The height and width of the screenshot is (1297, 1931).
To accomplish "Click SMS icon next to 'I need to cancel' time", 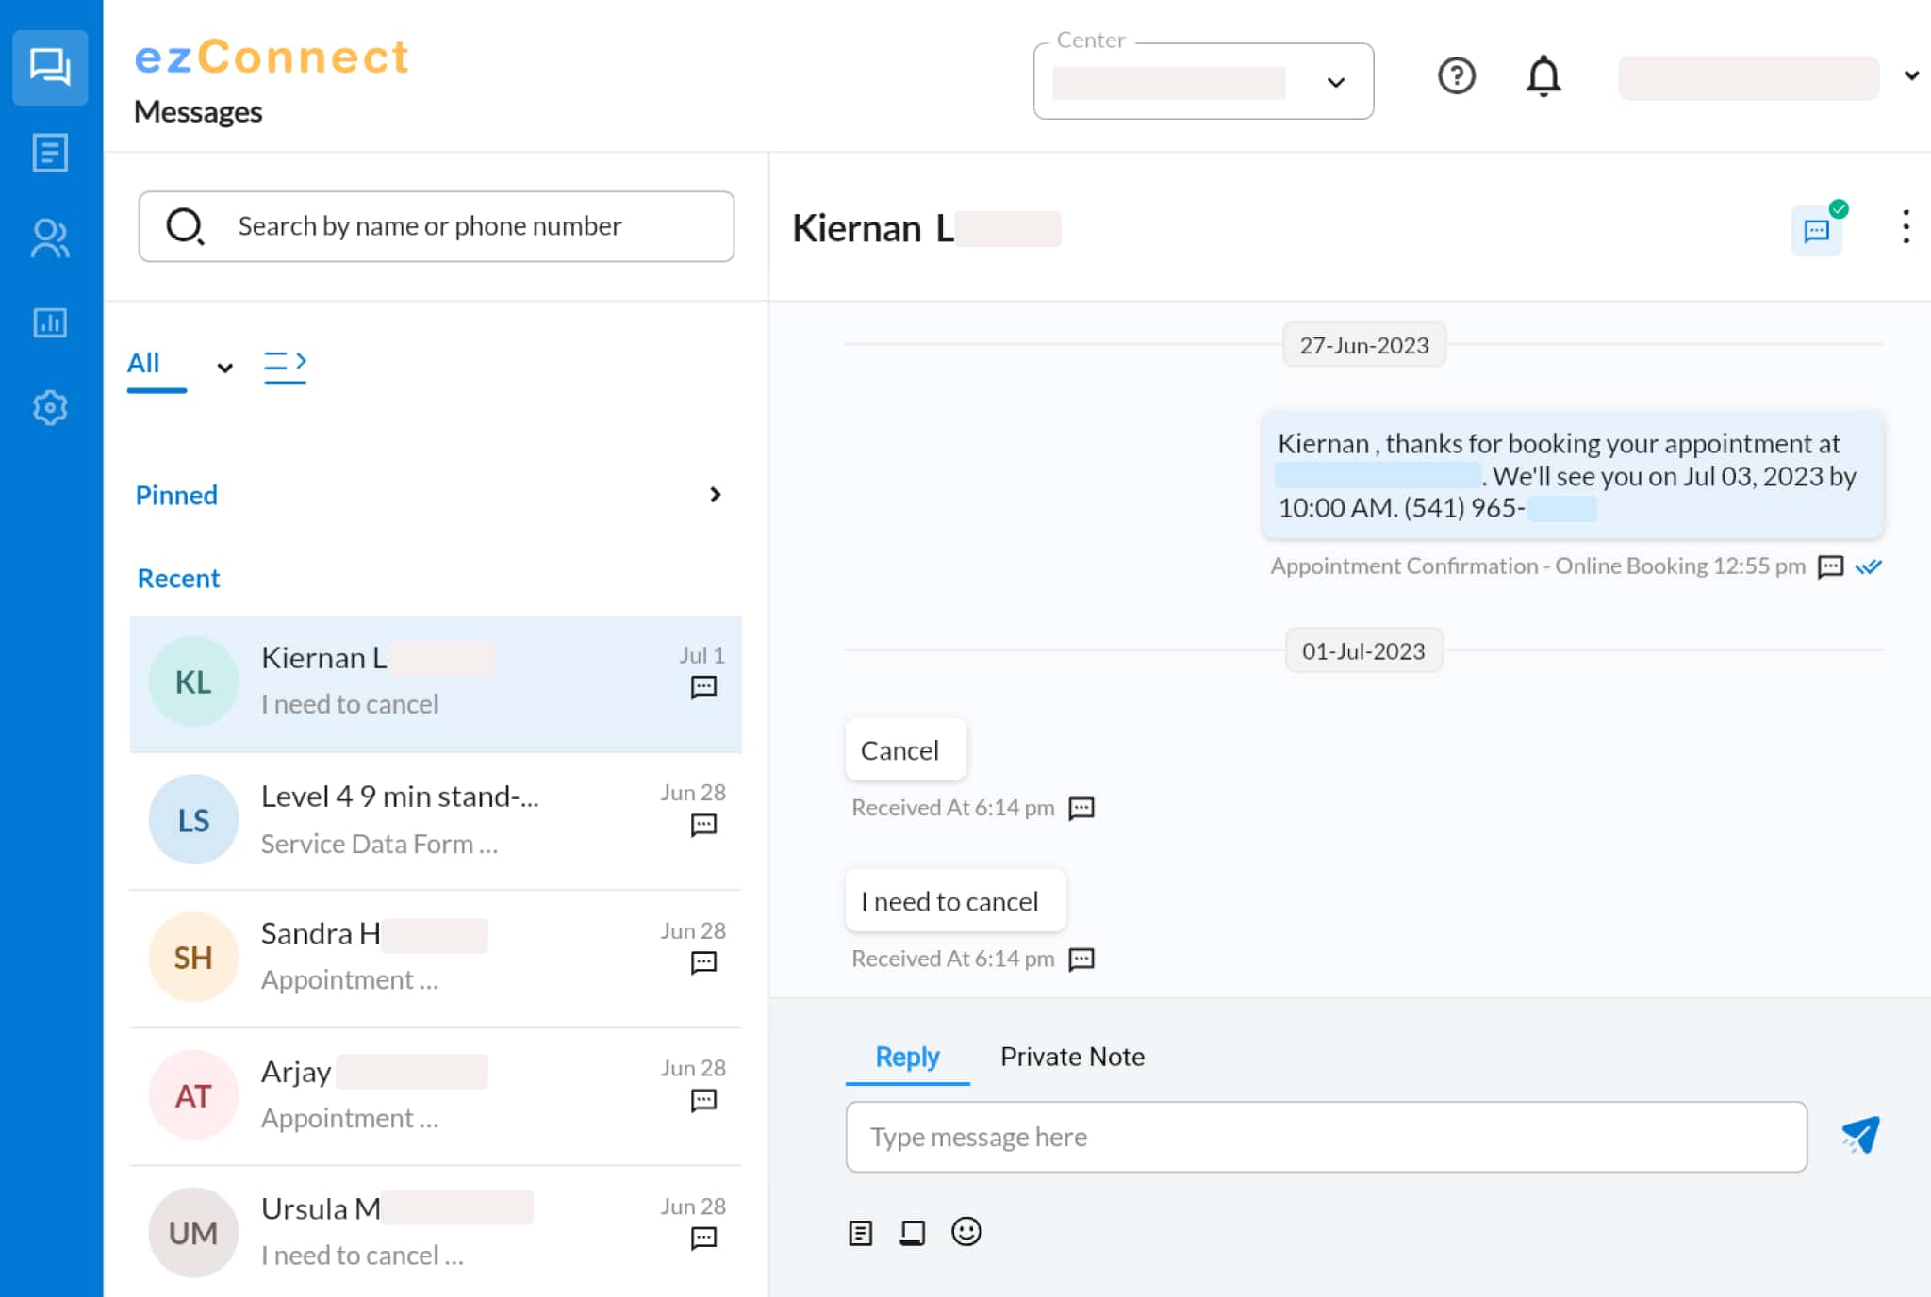I will pos(1081,959).
